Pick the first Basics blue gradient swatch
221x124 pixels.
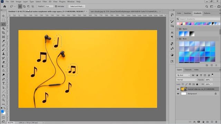(x=182, y=34)
